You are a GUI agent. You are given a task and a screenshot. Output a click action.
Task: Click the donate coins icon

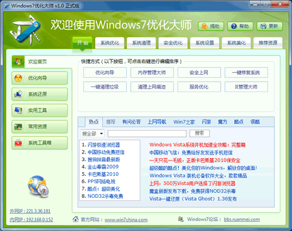click(x=204, y=26)
